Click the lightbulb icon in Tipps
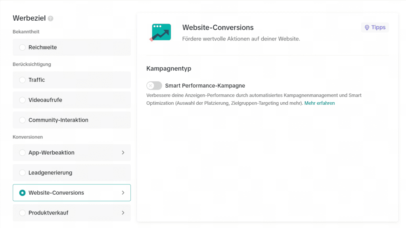 367,27
